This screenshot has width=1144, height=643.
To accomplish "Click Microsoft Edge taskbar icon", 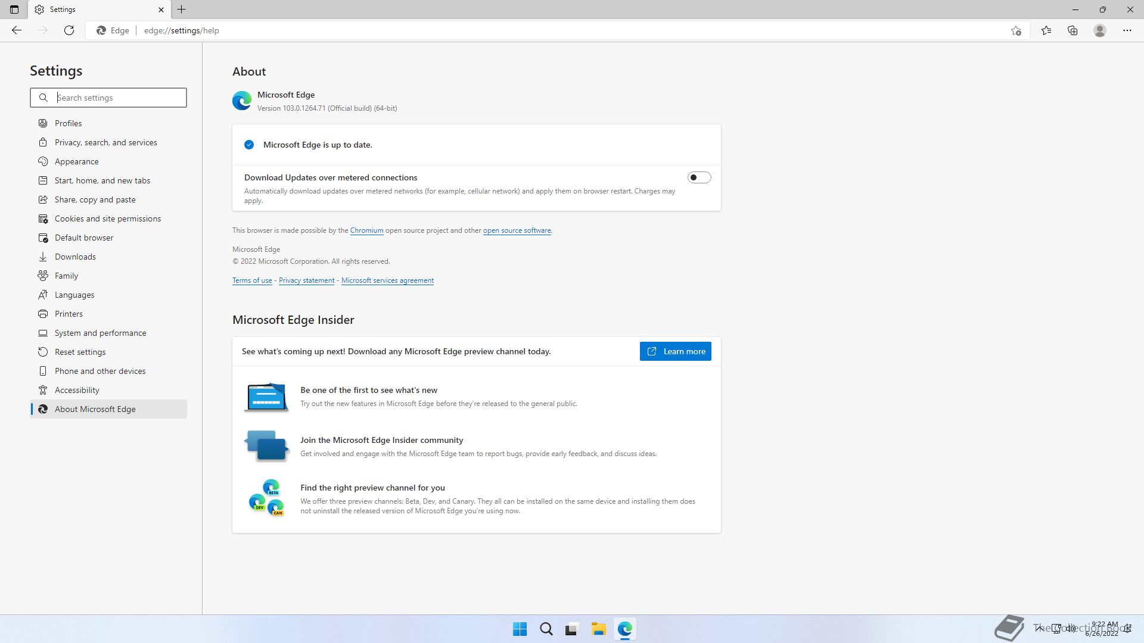I will (x=624, y=629).
